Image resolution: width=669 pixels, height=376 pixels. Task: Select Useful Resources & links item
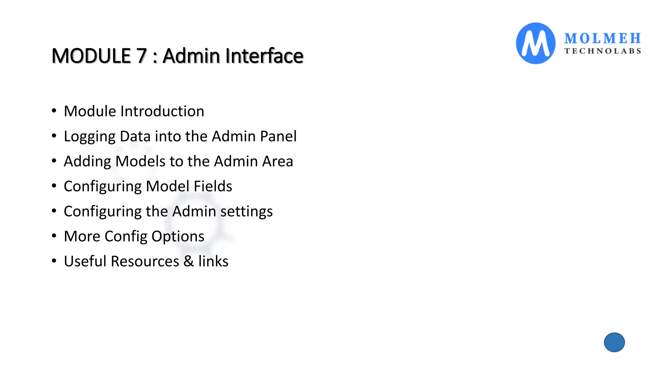click(x=146, y=261)
